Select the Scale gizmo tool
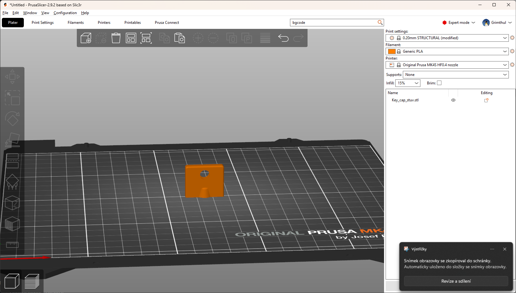The width and height of the screenshot is (516, 293). (x=12, y=98)
